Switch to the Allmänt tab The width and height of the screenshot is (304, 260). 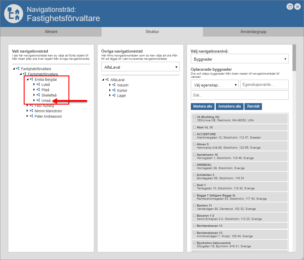[x=51, y=32]
